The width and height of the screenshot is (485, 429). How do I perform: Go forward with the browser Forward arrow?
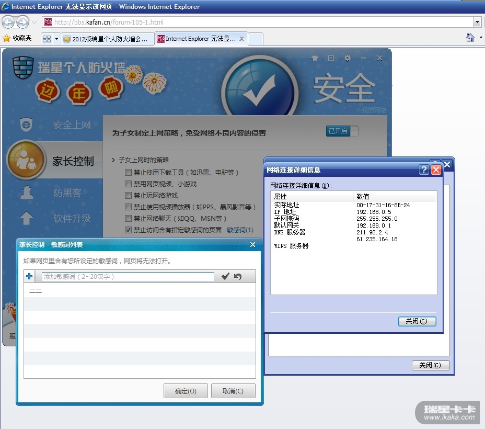(x=22, y=22)
